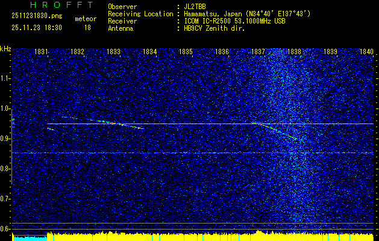Click the kHz axis unit label

point(5,48)
